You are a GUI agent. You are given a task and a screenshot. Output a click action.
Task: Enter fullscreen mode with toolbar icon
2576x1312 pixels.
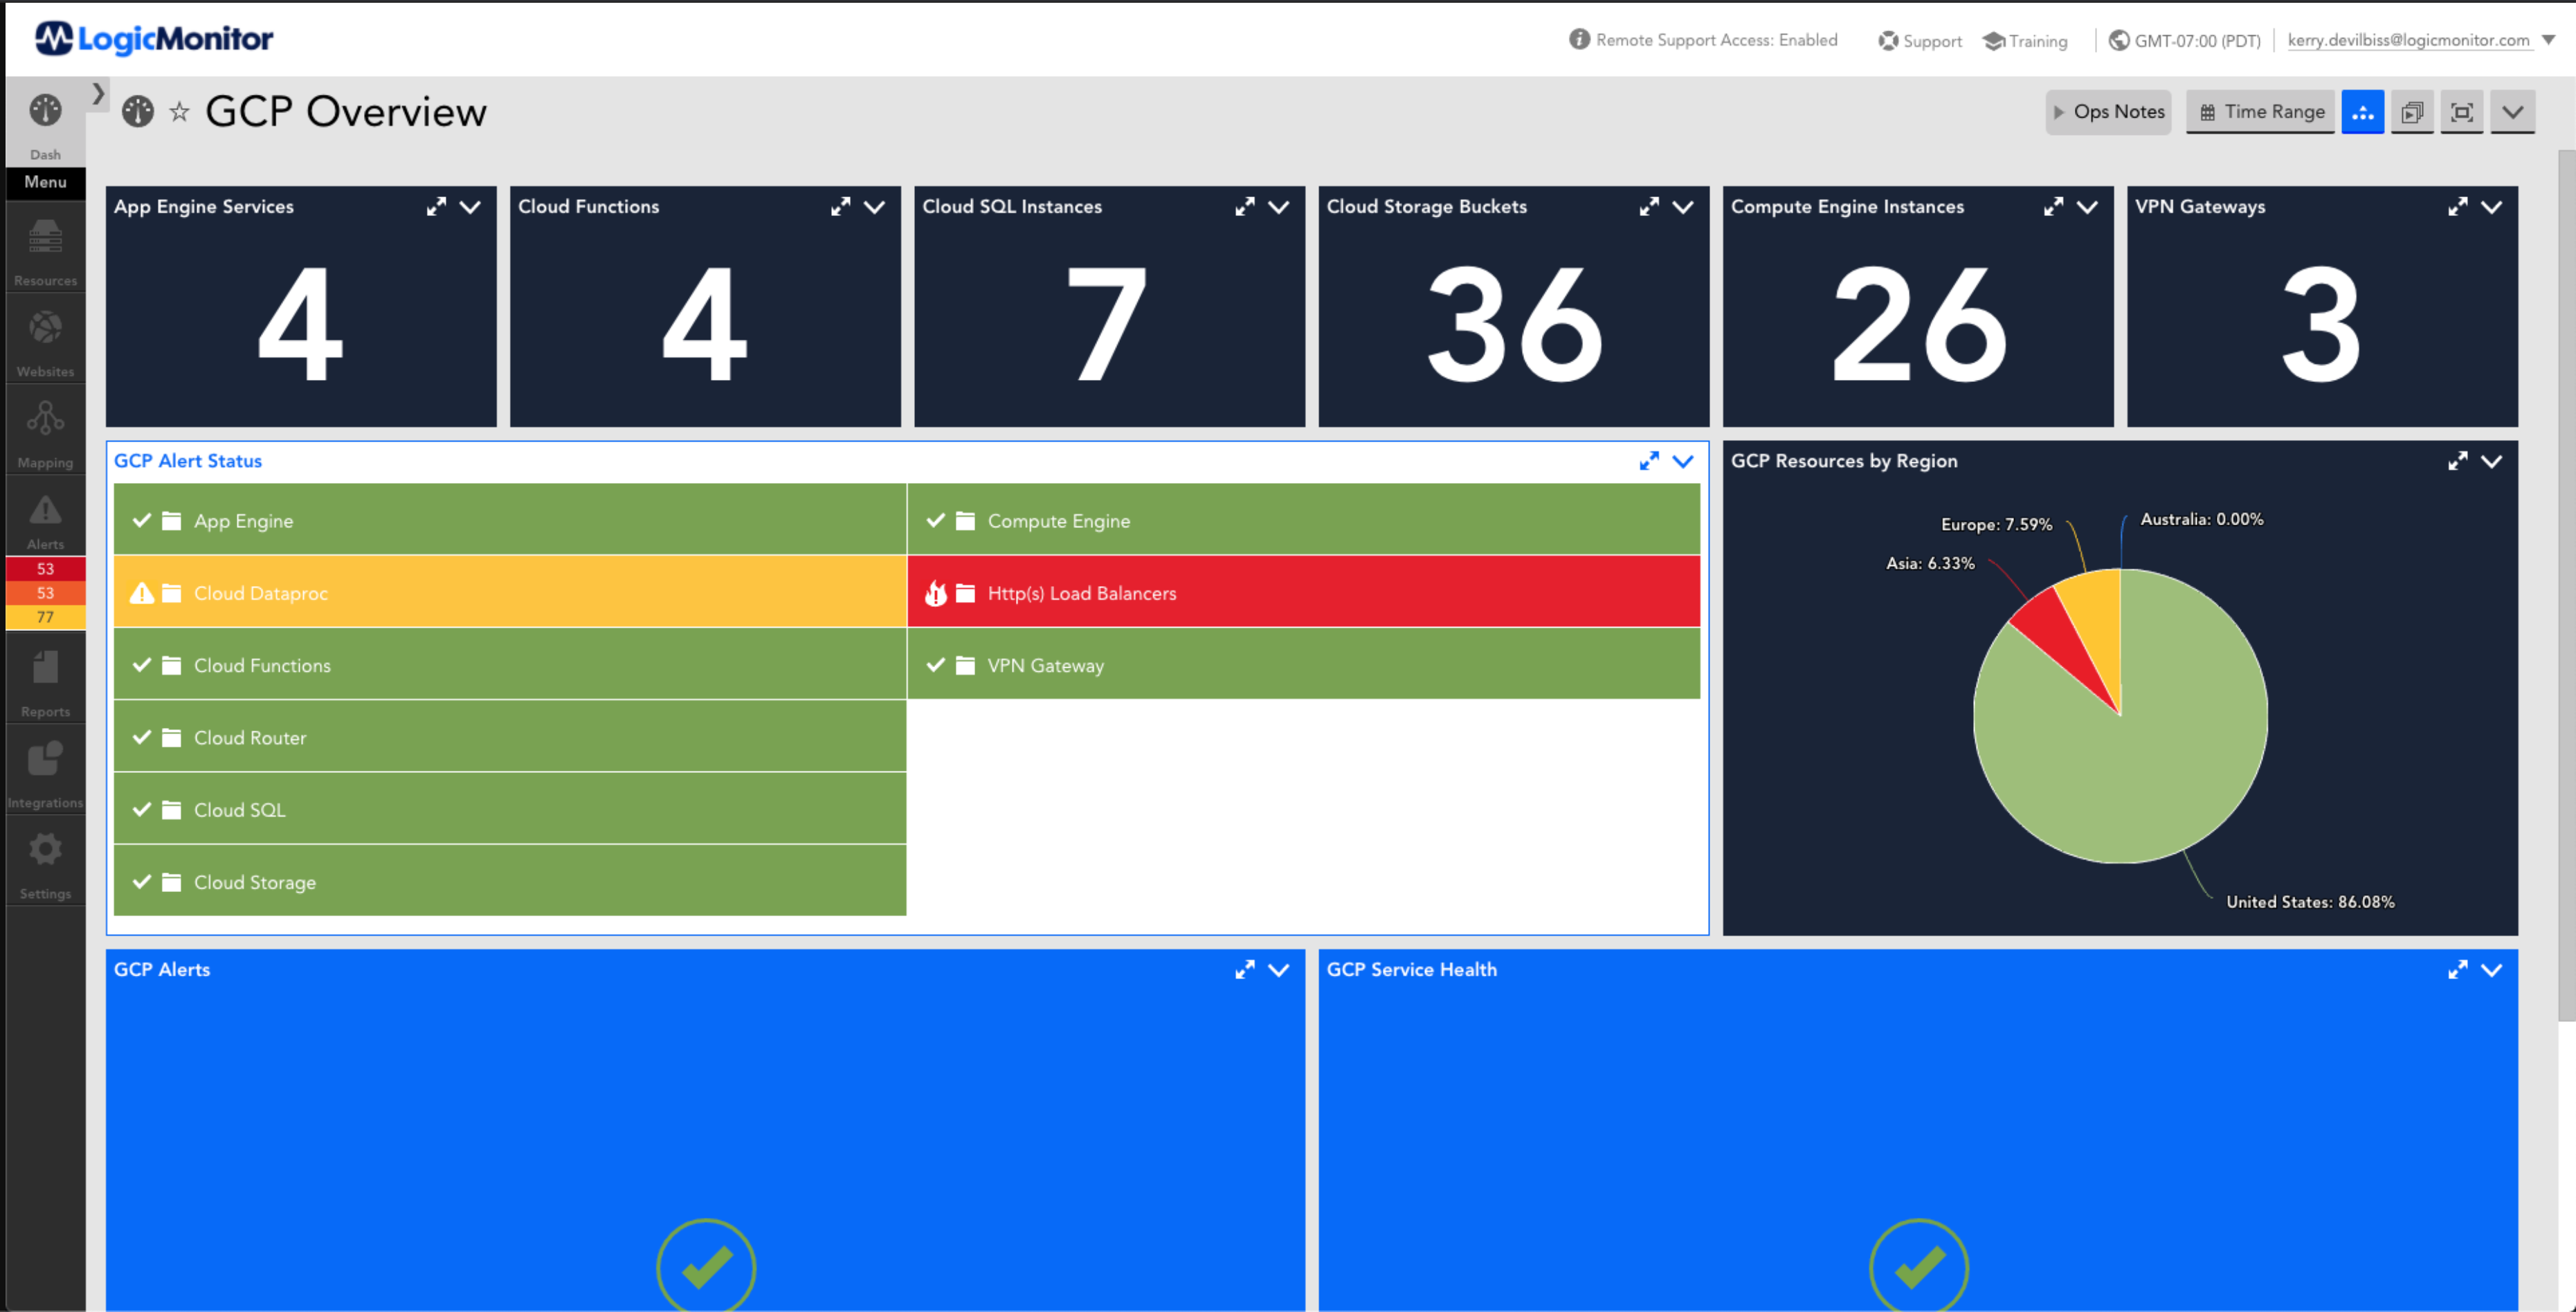2462,111
